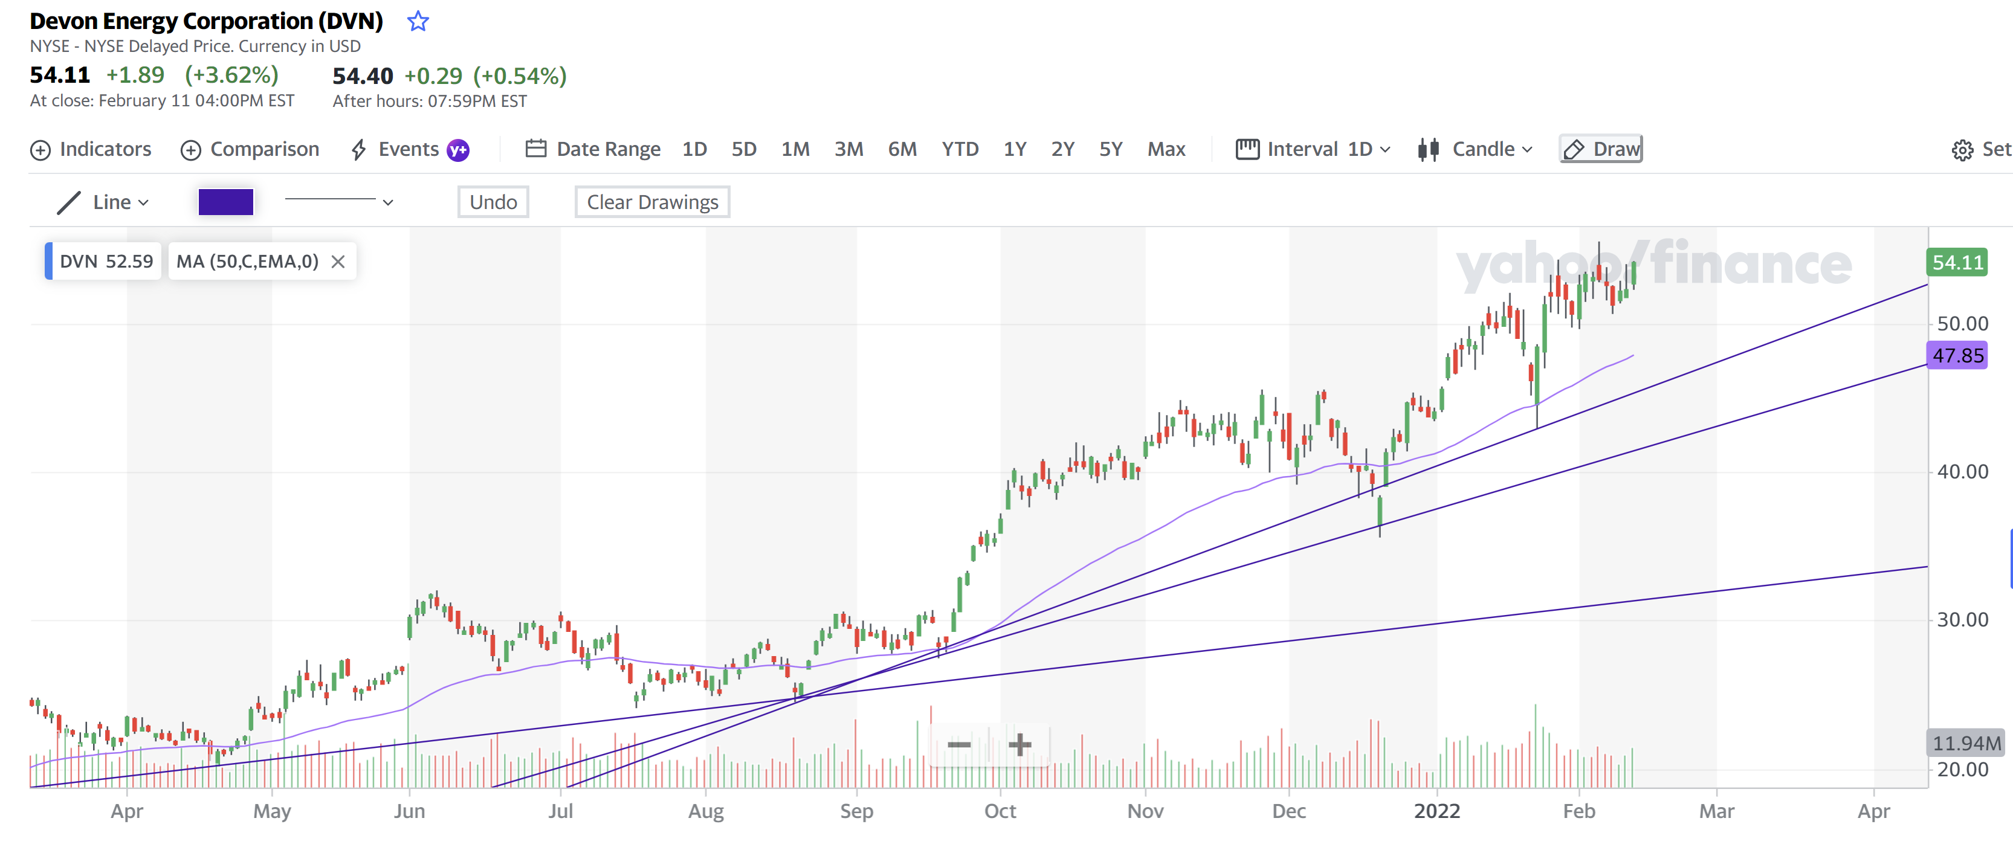Open the Candle chart type dropdown
The image size is (2013, 850).
1475,149
